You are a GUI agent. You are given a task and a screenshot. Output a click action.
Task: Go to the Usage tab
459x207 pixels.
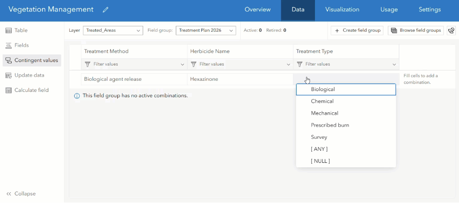(x=389, y=10)
